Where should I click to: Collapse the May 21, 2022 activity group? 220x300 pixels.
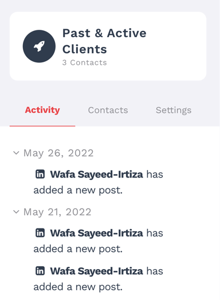[16, 212]
